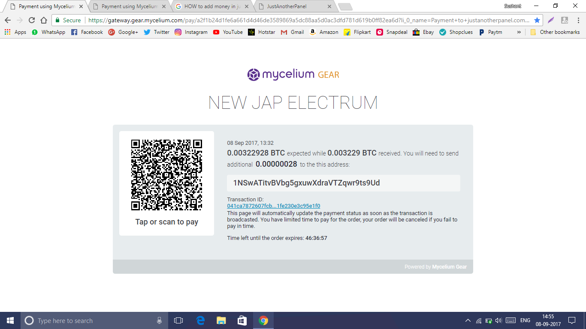This screenshot has height=329, width=586.
Task: Close the HOW to add money tab
Action: [247, 6]
